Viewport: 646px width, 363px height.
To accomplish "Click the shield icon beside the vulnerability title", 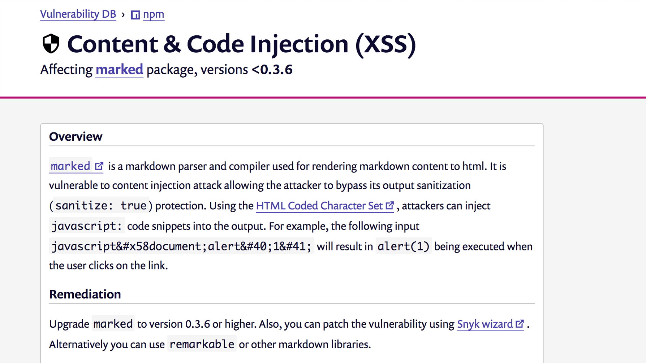I will [x=51, y=44].
